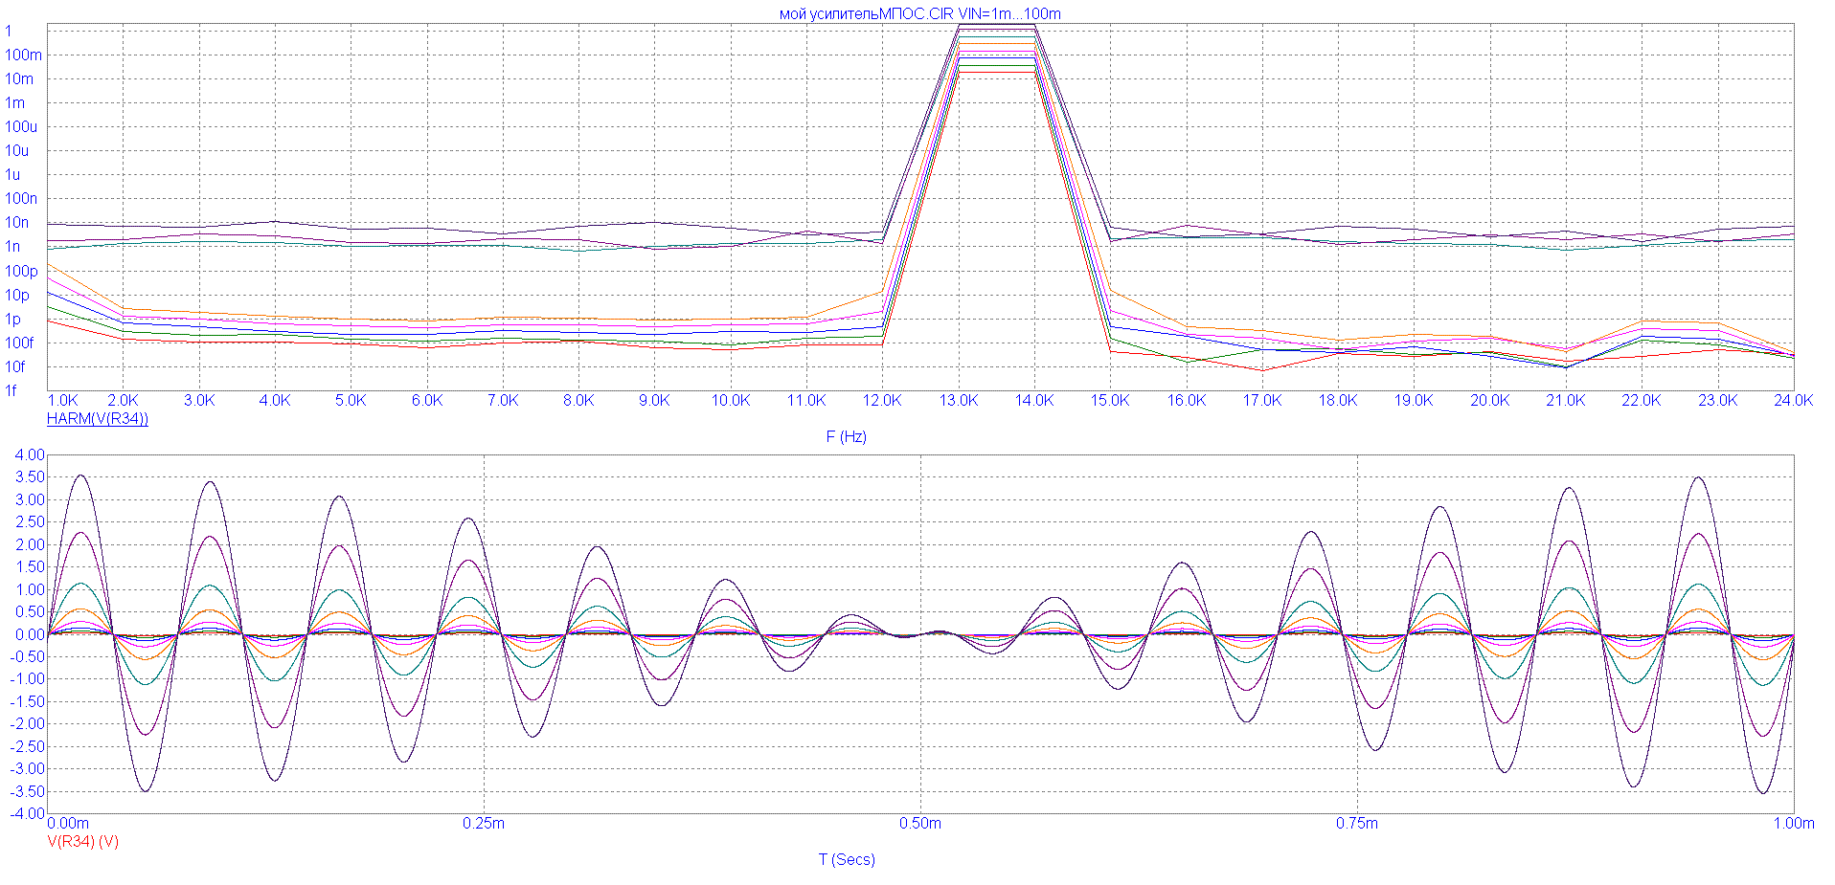The image size is (1835, 885).
Task: Click the 10u amplitude tick label
Action: [16, 150]
